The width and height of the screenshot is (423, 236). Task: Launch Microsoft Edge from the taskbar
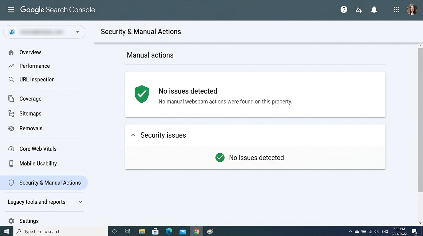pos(169,231)
